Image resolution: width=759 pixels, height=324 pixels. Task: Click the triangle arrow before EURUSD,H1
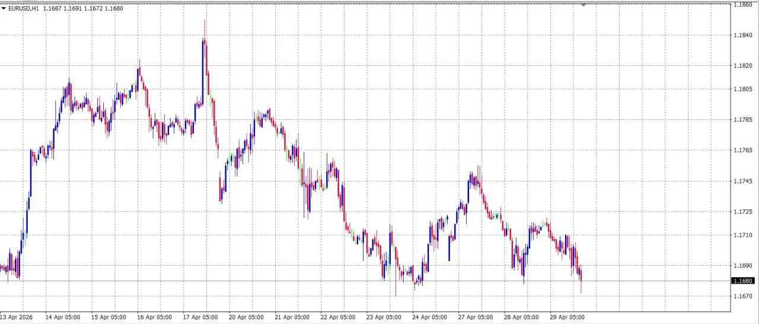click(4, 9)
